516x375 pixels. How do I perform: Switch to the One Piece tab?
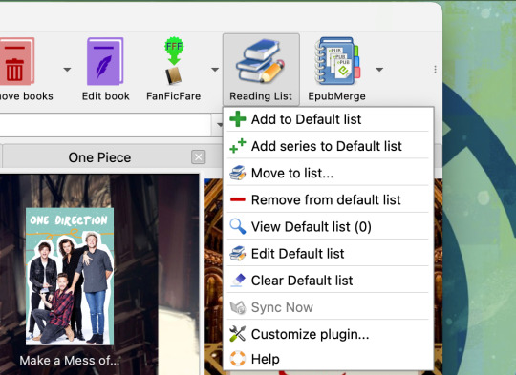pyautogui.click(x=99, y=157)
